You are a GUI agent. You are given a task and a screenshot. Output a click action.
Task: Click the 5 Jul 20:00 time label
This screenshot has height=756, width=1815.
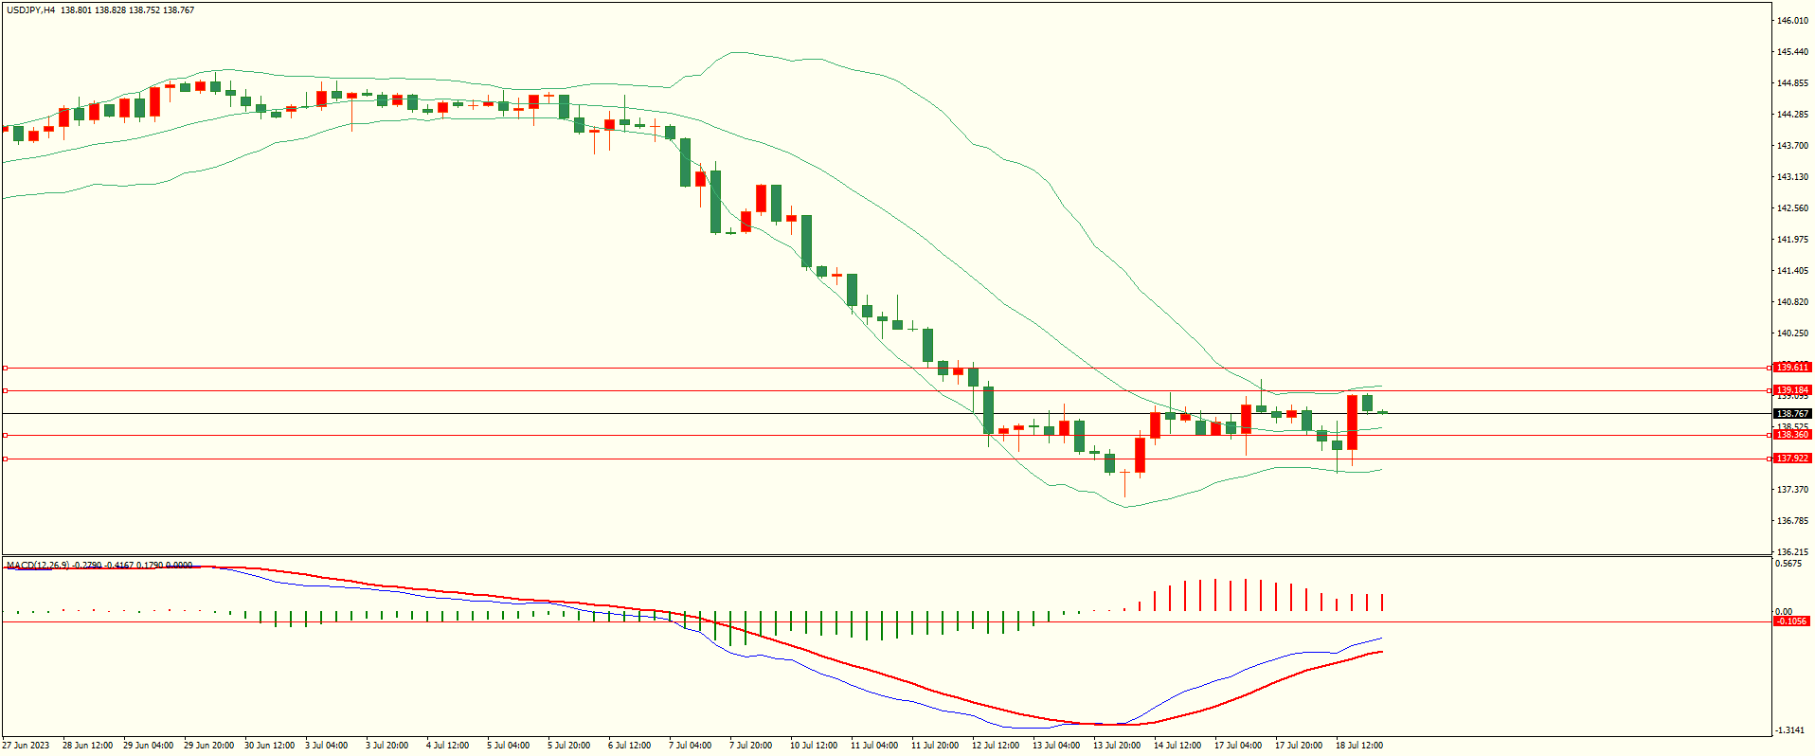point(569,746)
